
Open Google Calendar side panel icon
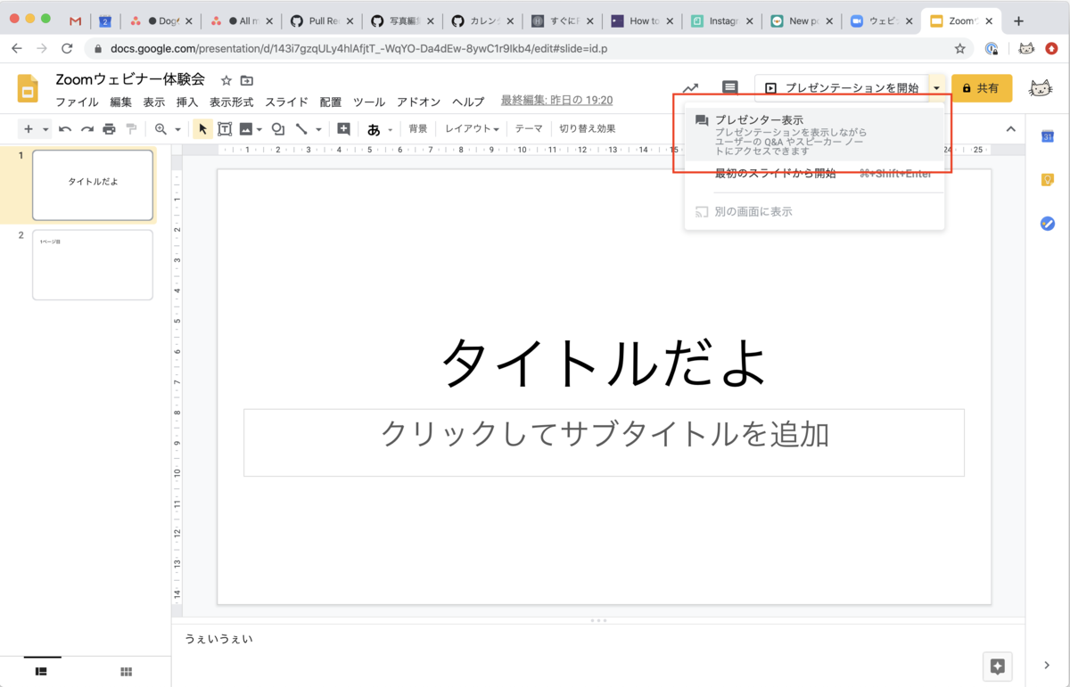click(1048, 136)
